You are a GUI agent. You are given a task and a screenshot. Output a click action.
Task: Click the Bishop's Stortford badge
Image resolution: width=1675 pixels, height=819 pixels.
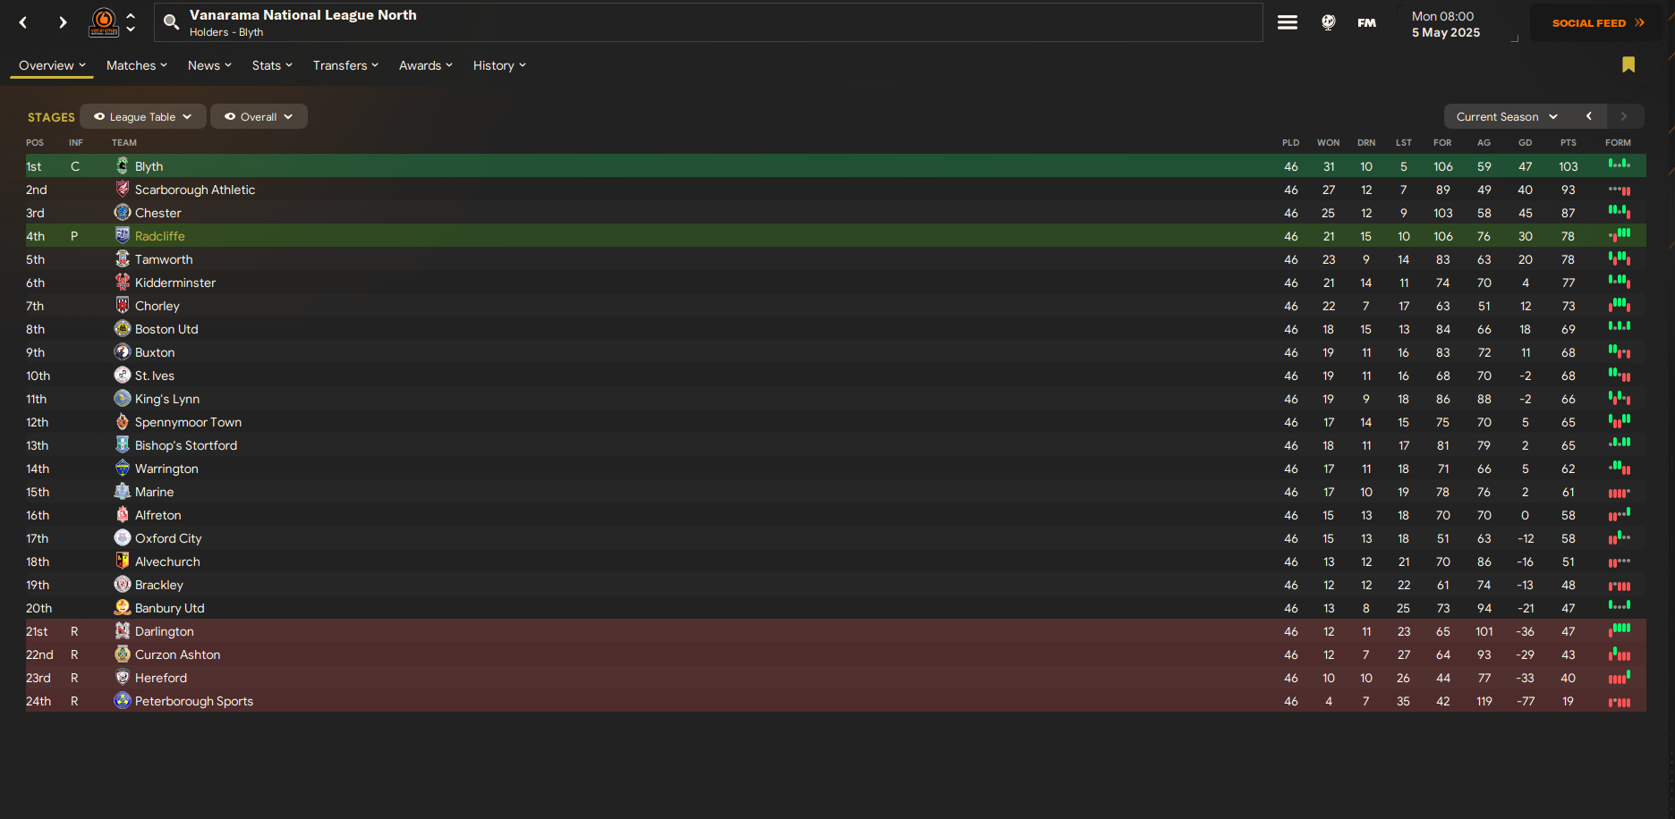(x=123, y=444)
